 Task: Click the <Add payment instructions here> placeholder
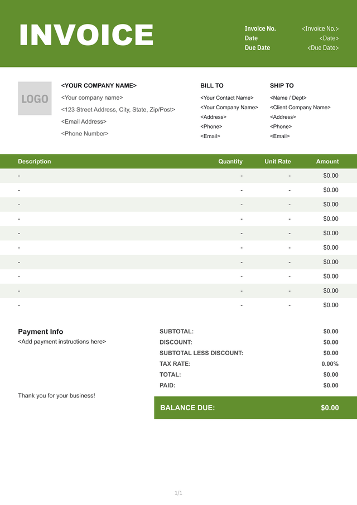(62, 342)
